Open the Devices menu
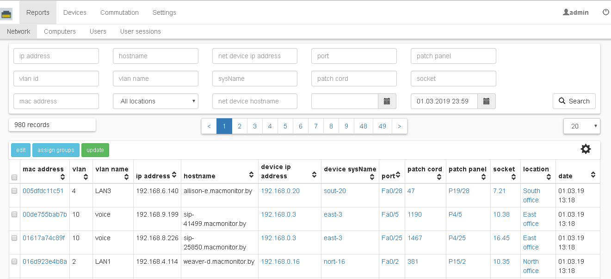Image resolution: width=611 pixels, height=279 pixels. [75, 12]
